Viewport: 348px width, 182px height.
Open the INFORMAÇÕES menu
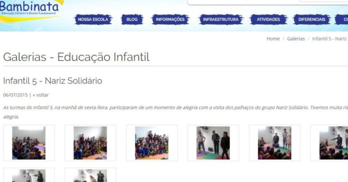[x=170, y=19]
